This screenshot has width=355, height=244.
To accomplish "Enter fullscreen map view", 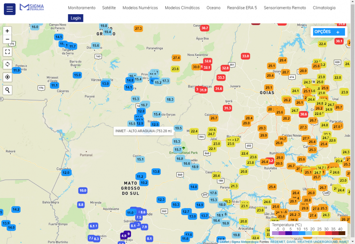I will click(7, 52).
